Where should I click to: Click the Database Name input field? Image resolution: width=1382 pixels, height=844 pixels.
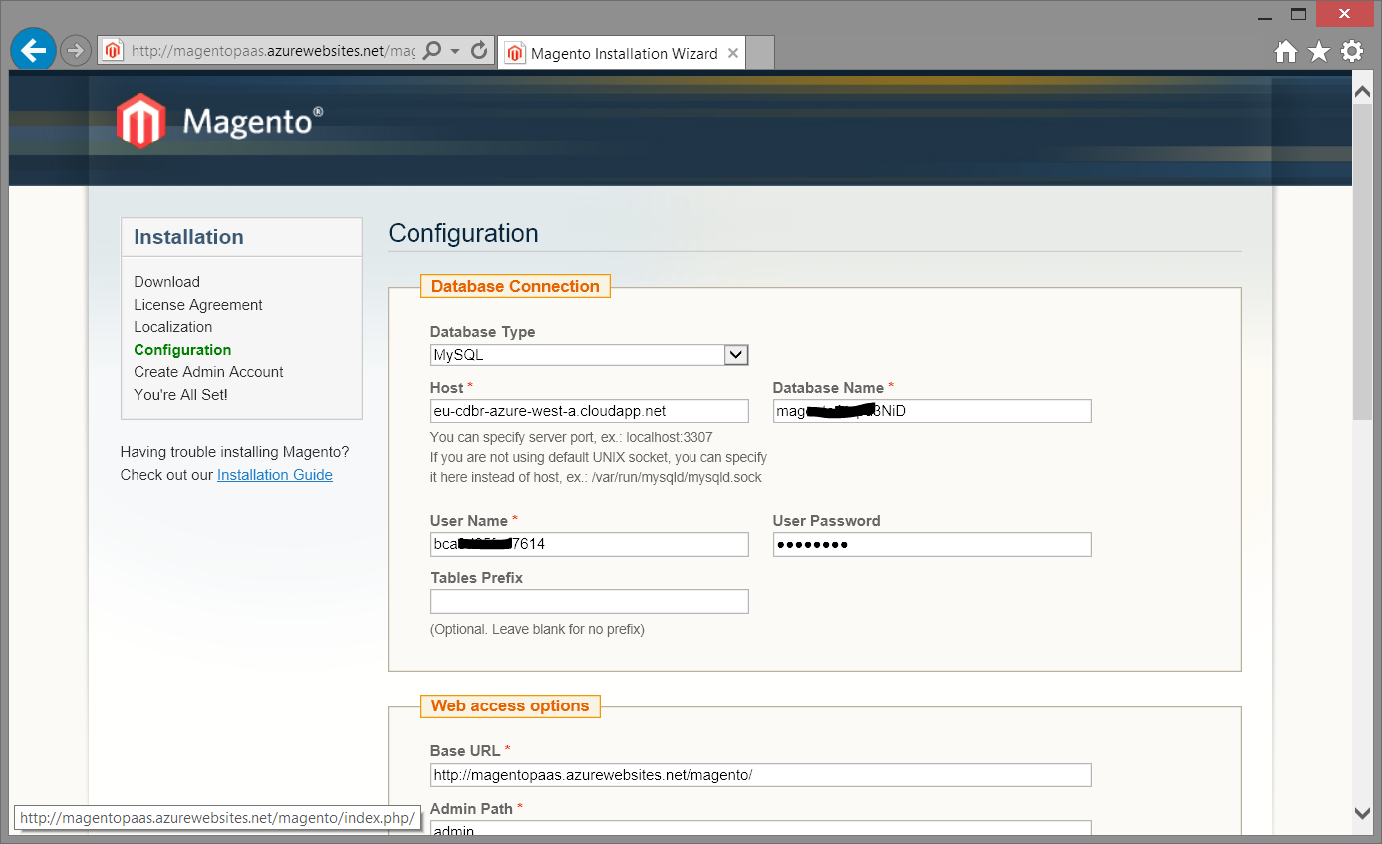[932, 411]
